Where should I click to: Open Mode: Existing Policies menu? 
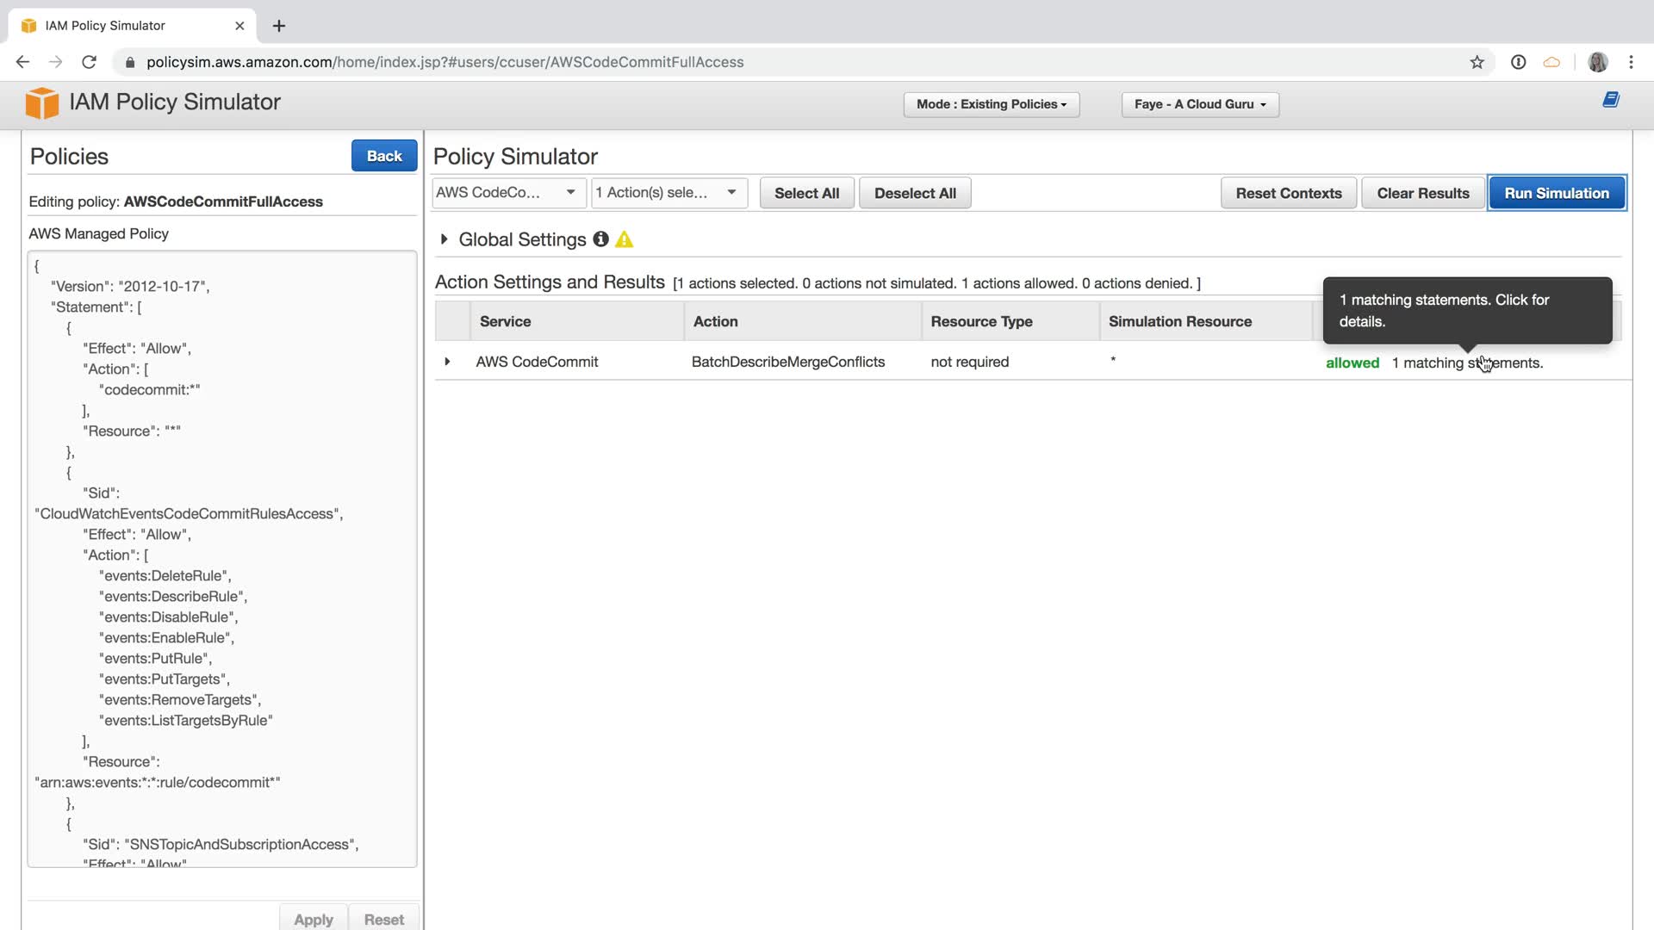click(991, 104)
